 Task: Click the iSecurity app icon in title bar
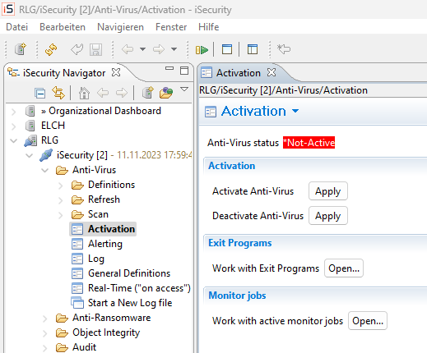point(8,9)
